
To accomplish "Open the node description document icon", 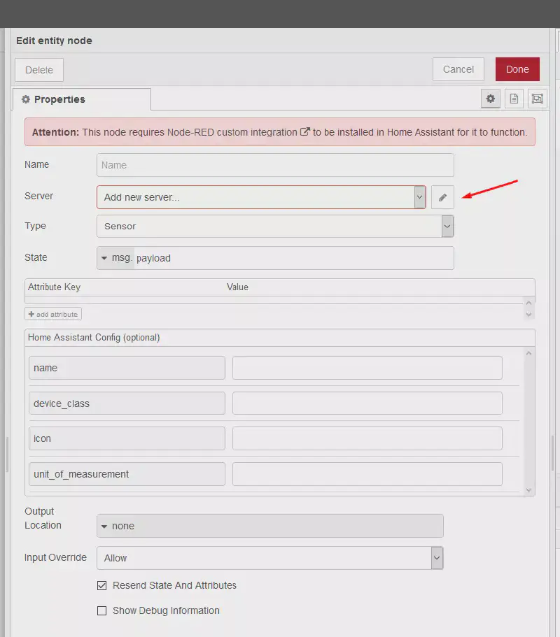I will coord(514,99).
